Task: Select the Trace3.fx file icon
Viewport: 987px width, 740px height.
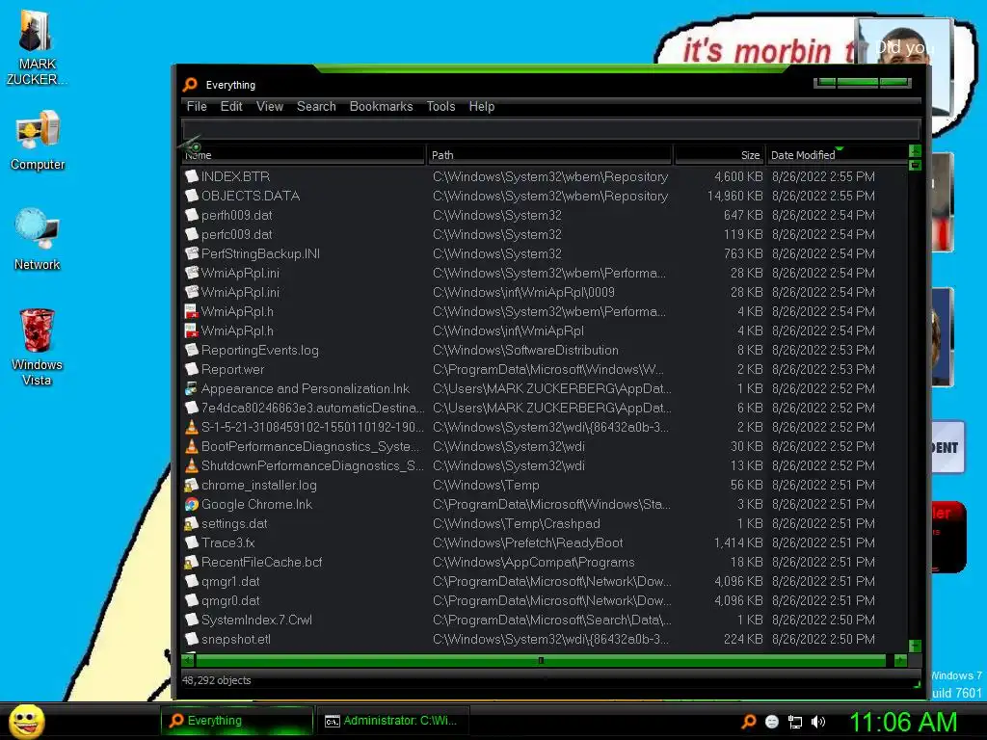Action: [x=192, y=543]
